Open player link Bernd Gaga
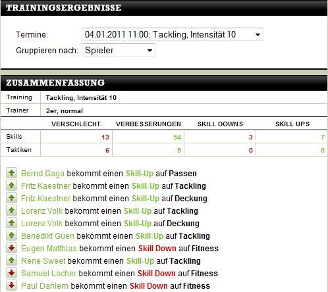Image resolution: width=328 pixels, height=292 pixels. [43, 174]
